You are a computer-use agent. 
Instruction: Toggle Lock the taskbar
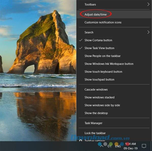pos(114,133)
